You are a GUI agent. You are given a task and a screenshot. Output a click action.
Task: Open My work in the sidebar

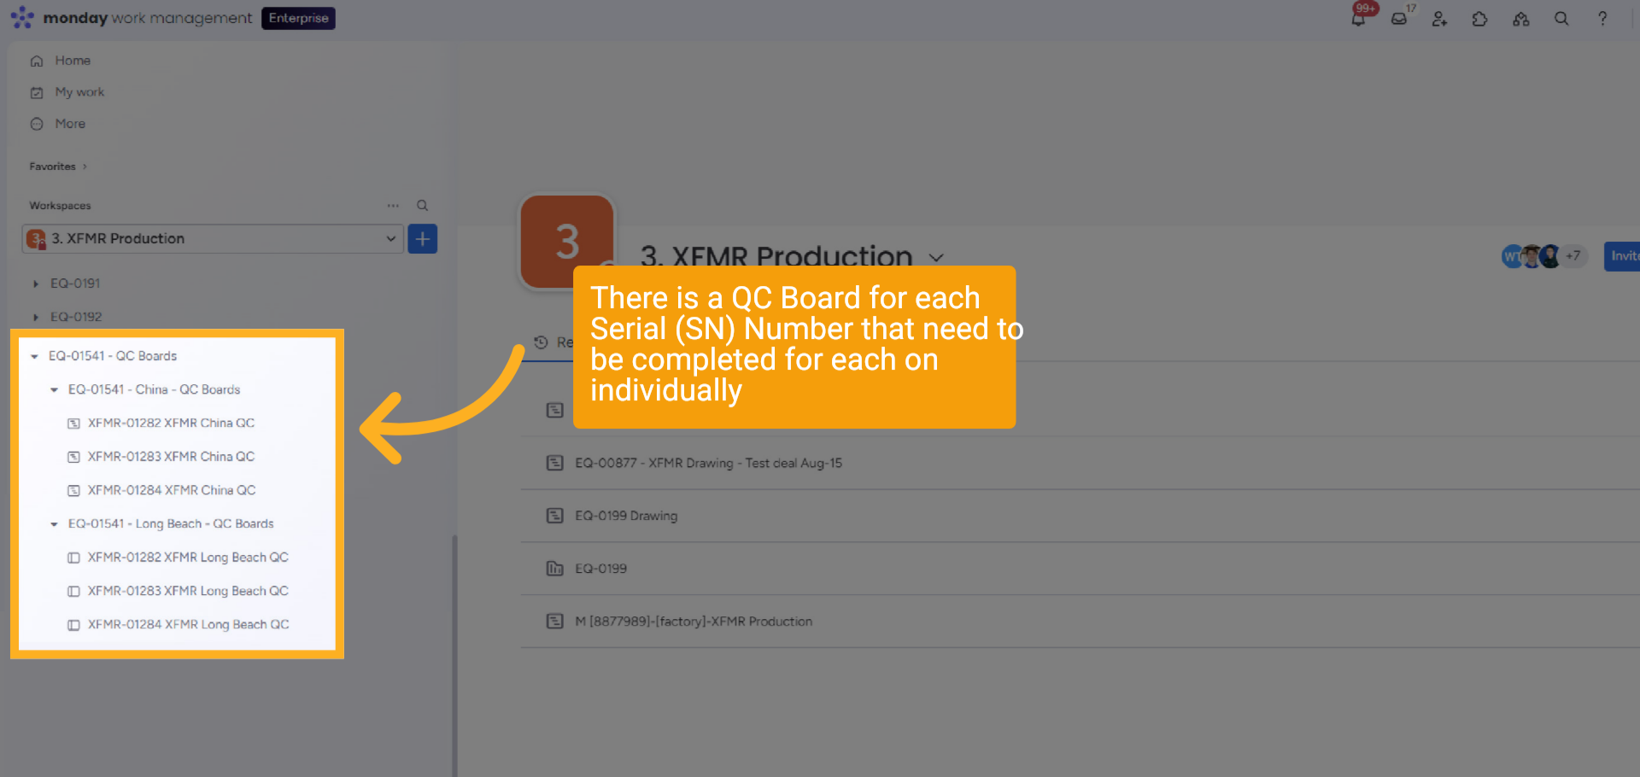point(79,92)
